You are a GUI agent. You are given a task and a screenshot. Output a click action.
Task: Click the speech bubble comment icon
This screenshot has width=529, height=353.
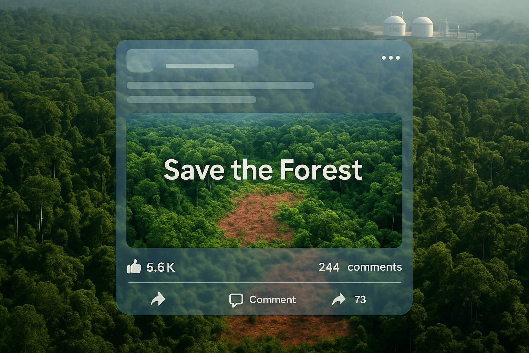click(x=236, y=300)
